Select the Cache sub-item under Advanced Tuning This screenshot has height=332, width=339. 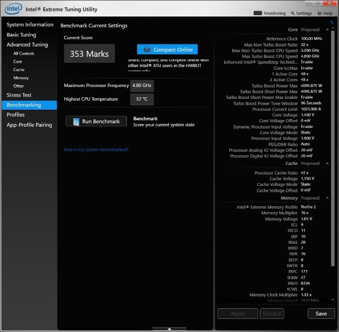19,69
